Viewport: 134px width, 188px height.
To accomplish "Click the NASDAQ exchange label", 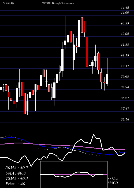I will point(8,3).
